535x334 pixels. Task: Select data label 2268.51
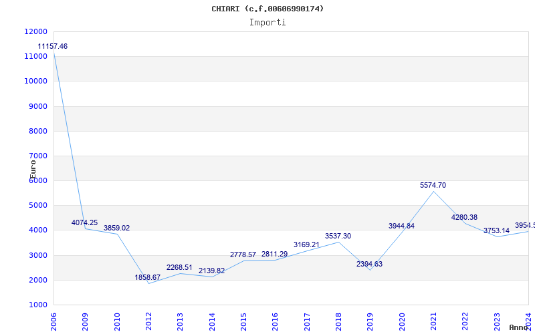pyautogui.click(x=179, y=268)
